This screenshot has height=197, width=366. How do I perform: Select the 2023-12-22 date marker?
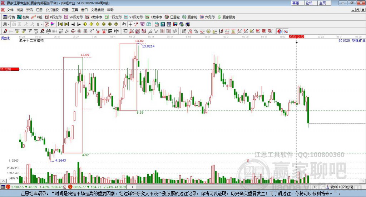[296, 36]
